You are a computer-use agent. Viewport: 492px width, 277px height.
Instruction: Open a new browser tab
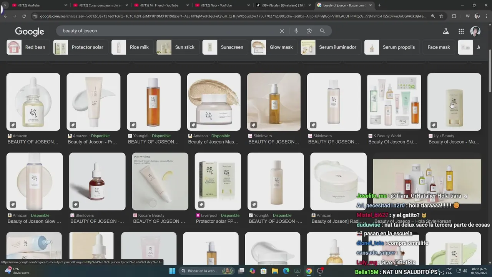pos(380,5)
